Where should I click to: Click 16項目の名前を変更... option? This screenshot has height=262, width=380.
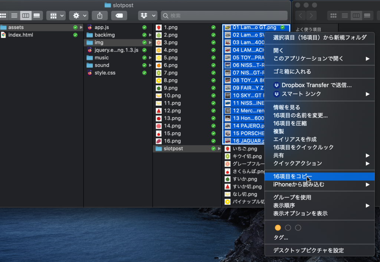pyautogui.click(x=300, y=115)
